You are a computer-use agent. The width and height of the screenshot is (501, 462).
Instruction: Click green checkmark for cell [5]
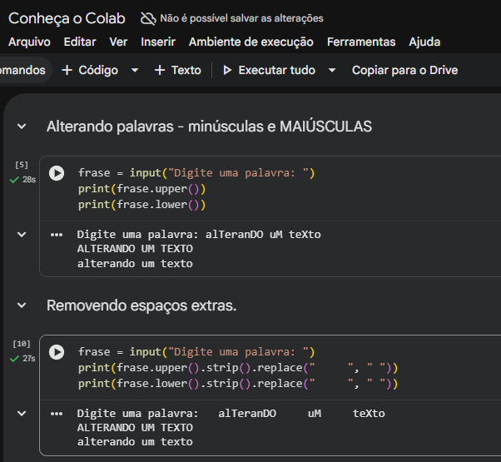point(14,180)
